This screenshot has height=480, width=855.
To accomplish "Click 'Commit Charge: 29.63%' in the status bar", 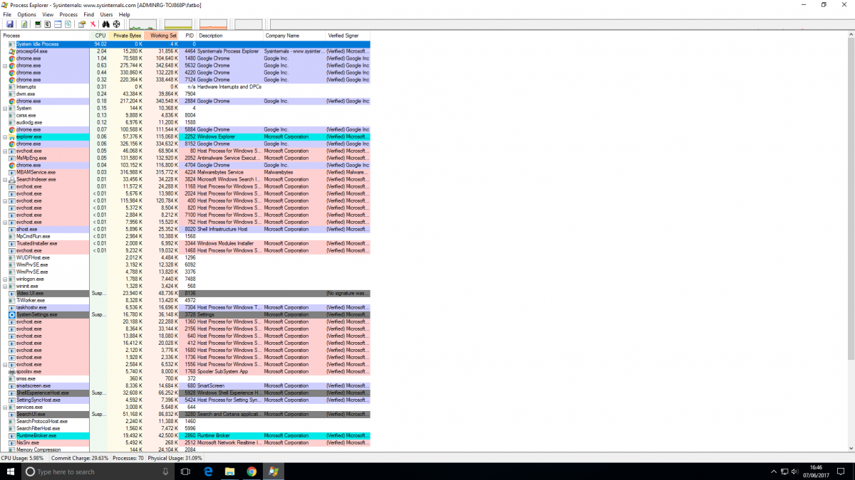I will coord(79,458).
